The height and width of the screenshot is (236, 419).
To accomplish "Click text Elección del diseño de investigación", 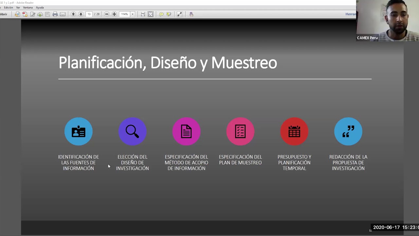I will click(132, 163).
